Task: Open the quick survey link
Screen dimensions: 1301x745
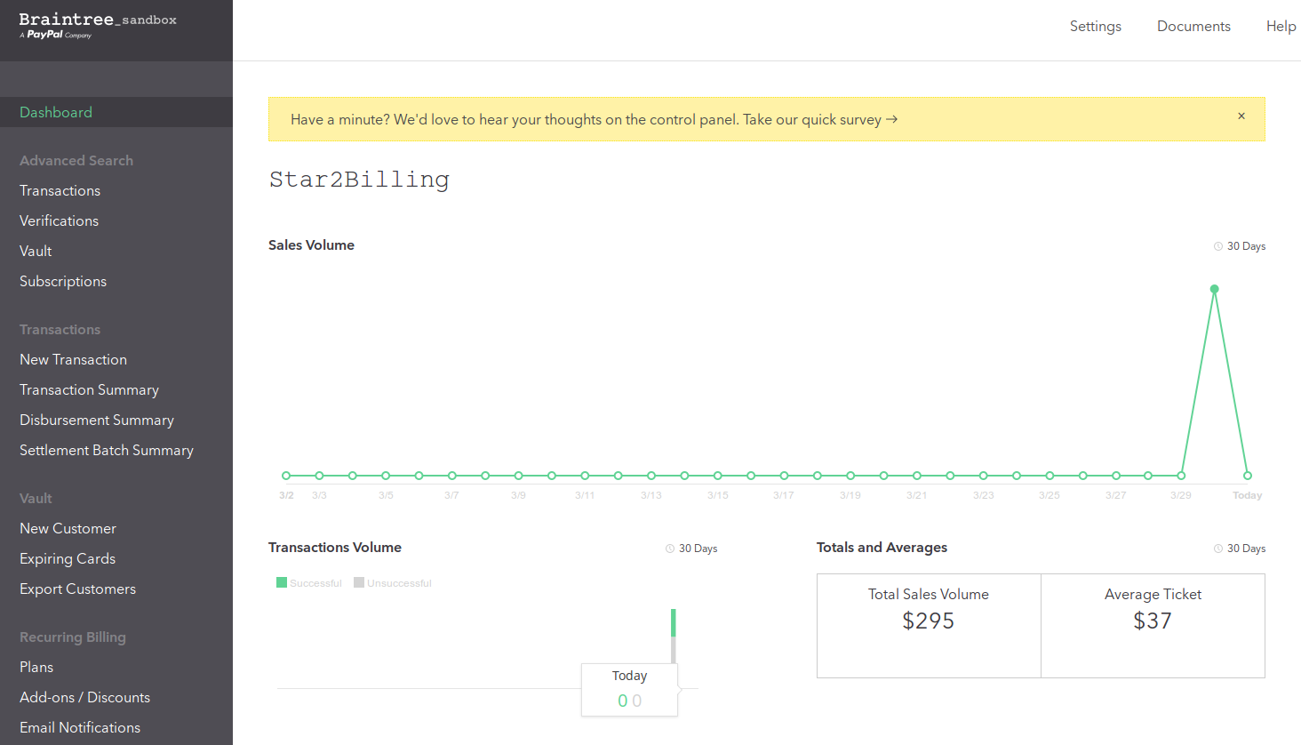Action: tap(819, 119)
